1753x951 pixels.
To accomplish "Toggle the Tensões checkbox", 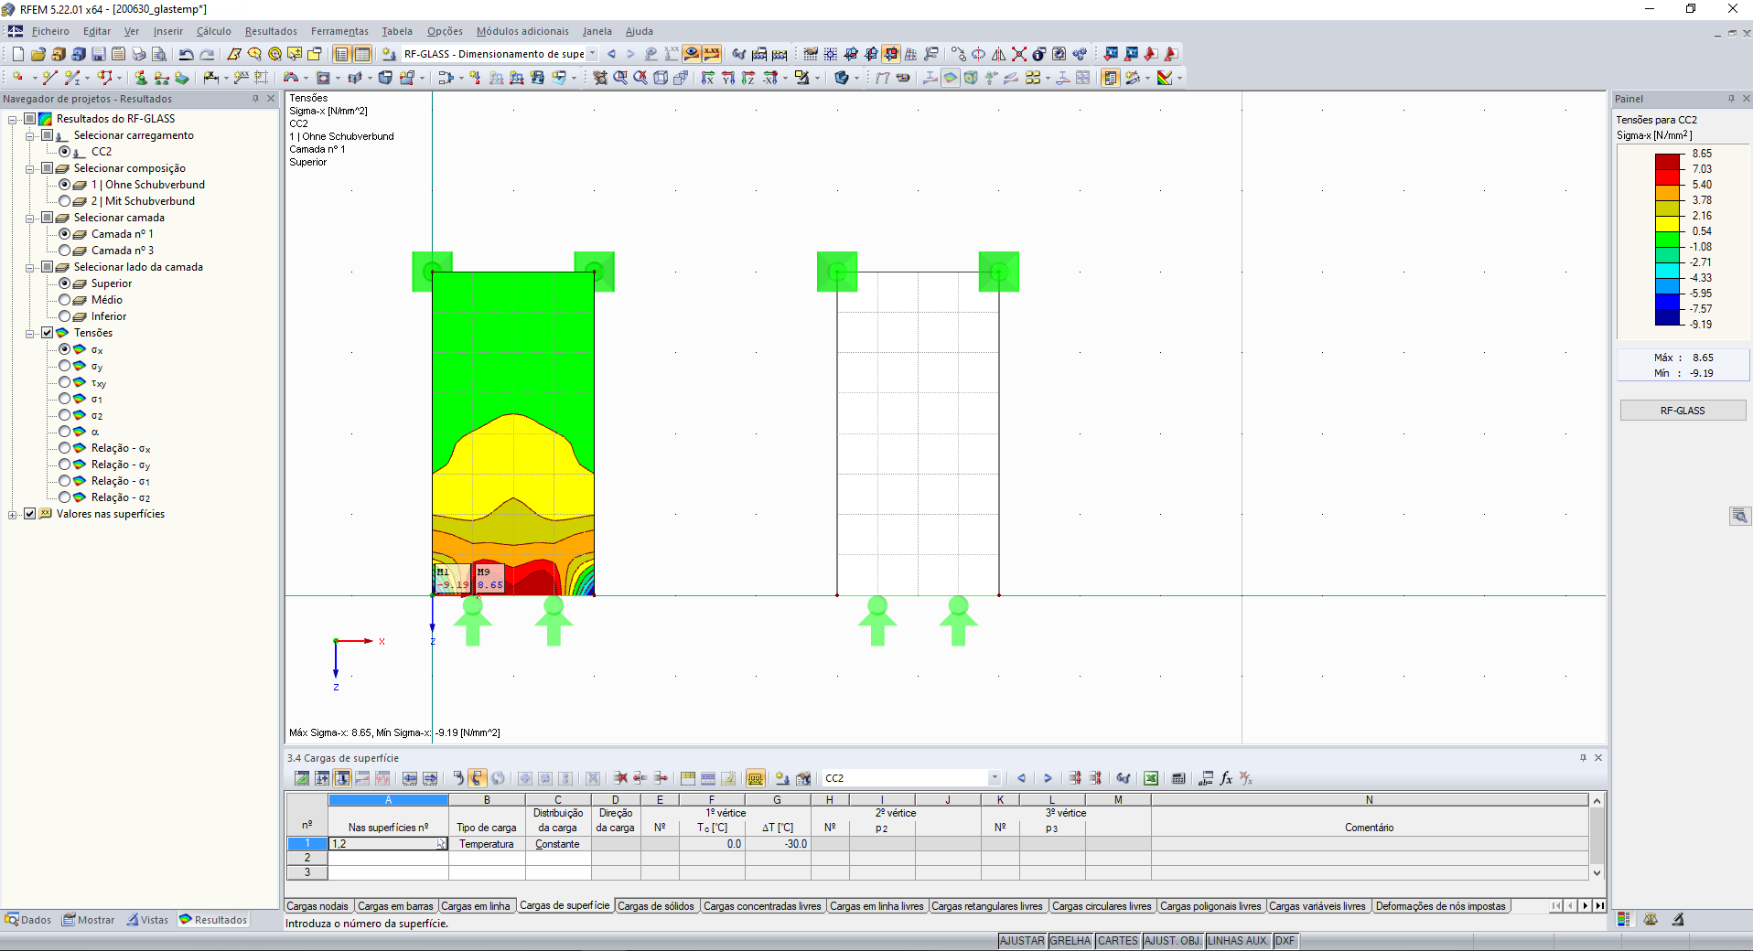I will 48,333.
